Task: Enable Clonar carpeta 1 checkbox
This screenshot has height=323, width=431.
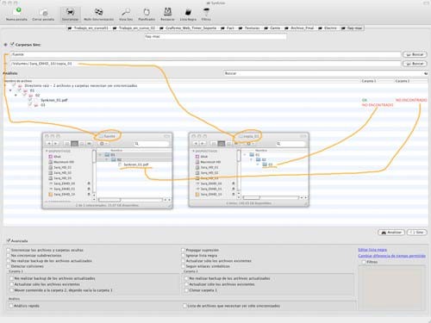Action: click(186, 290)
